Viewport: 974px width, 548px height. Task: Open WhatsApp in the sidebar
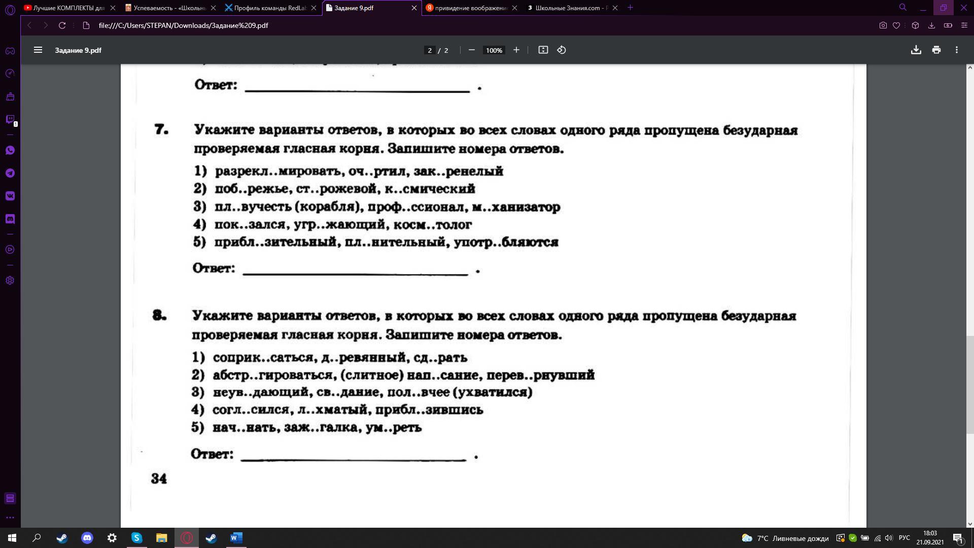10,150
